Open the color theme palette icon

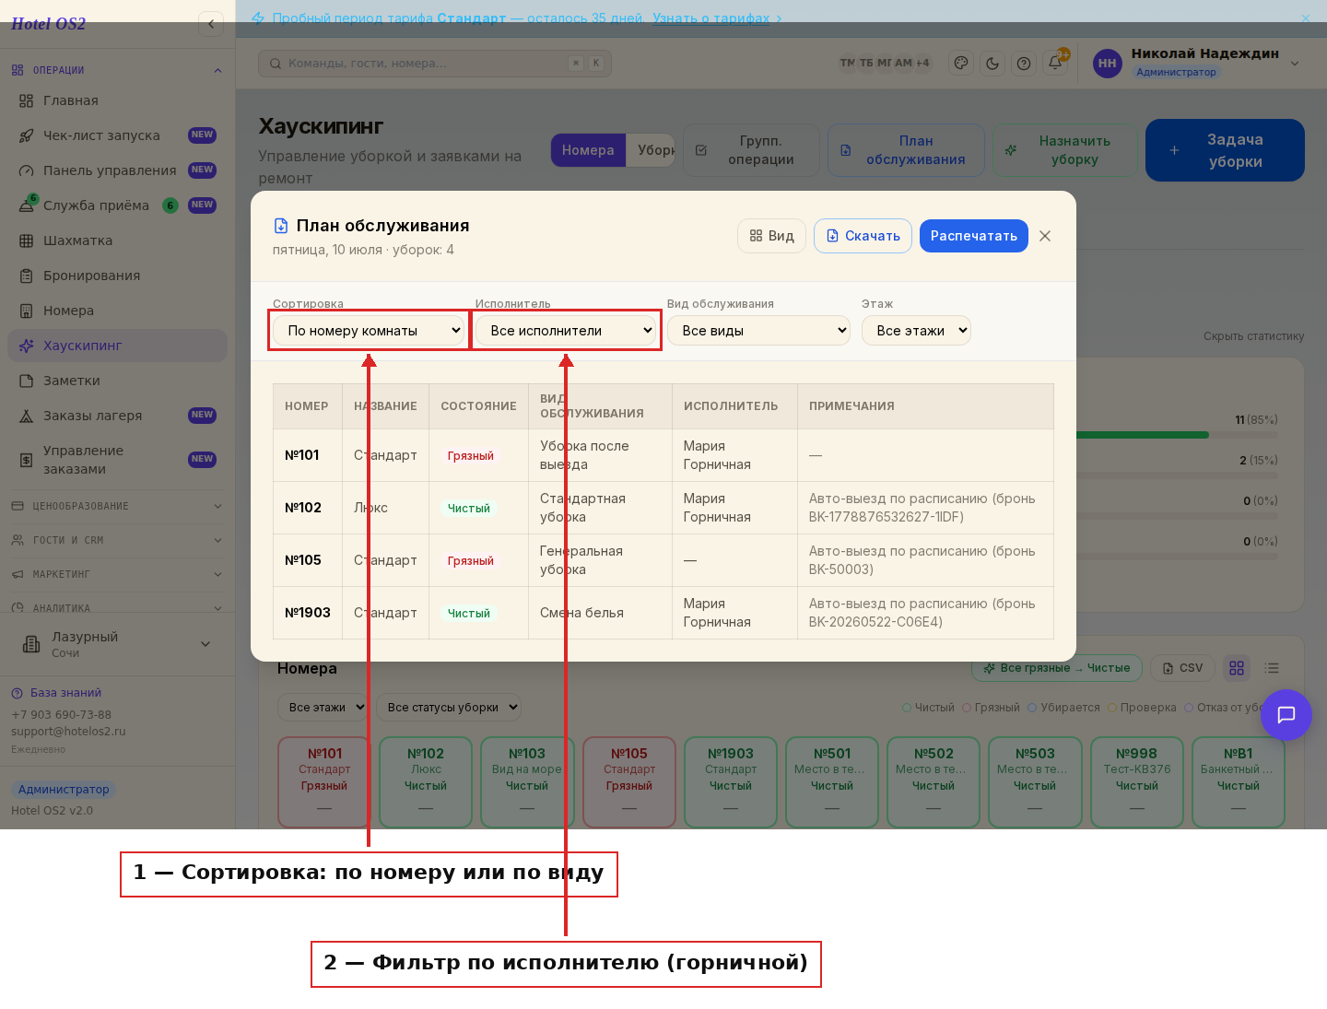(x=961, y=64)
